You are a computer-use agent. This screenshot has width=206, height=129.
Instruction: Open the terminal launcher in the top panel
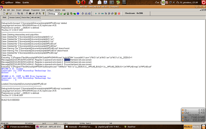[112, 2]
